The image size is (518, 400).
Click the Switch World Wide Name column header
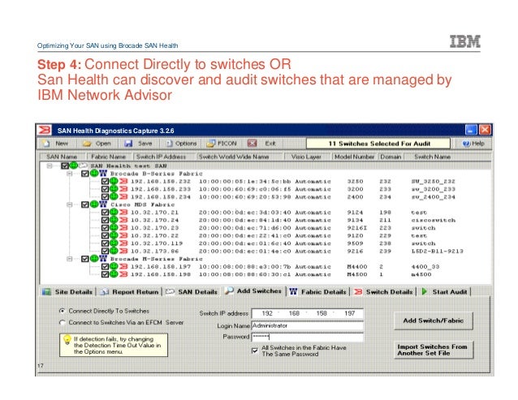coord(240,157)
